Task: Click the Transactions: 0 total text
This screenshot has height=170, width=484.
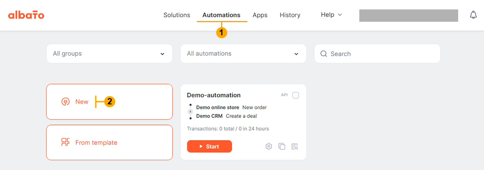Action: [228, 129]
